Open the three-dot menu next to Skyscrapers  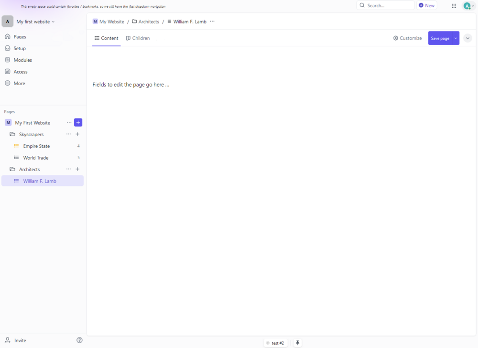pos(68,134)
